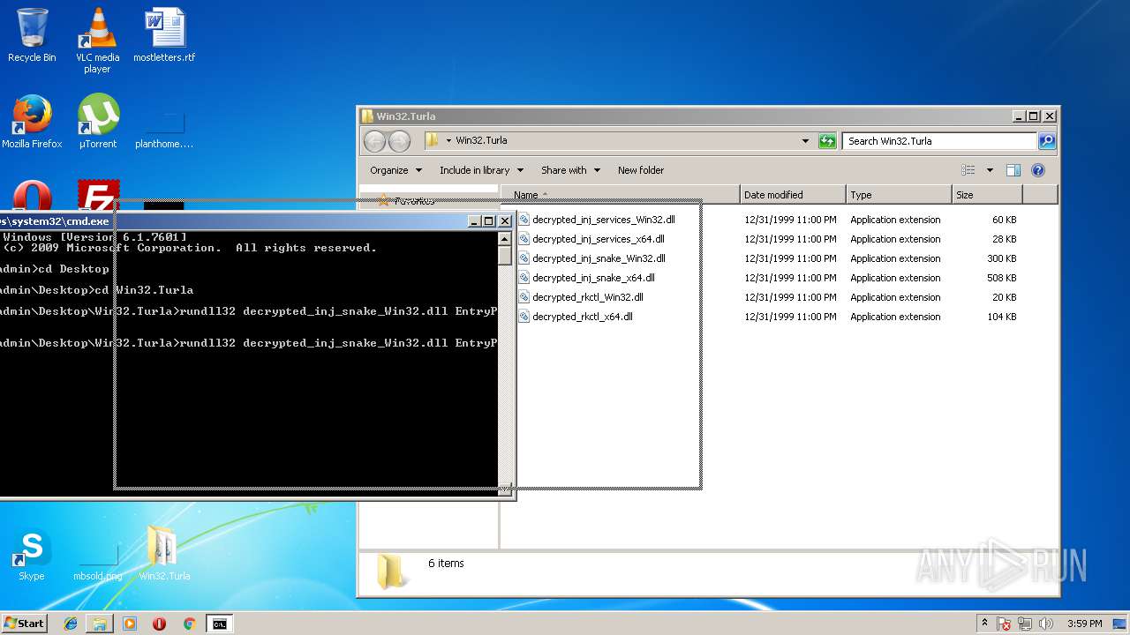Viewport: 1130px width, 635px height.
Task: Maximize the cmd.exe window
Action: pos(489,221)
